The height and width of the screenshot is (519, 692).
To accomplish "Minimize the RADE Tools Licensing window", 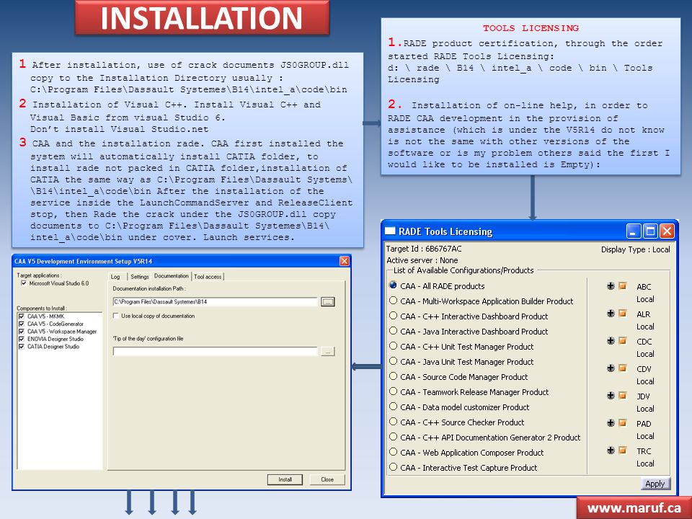I will pyautogui.click(x=634, y=231).
